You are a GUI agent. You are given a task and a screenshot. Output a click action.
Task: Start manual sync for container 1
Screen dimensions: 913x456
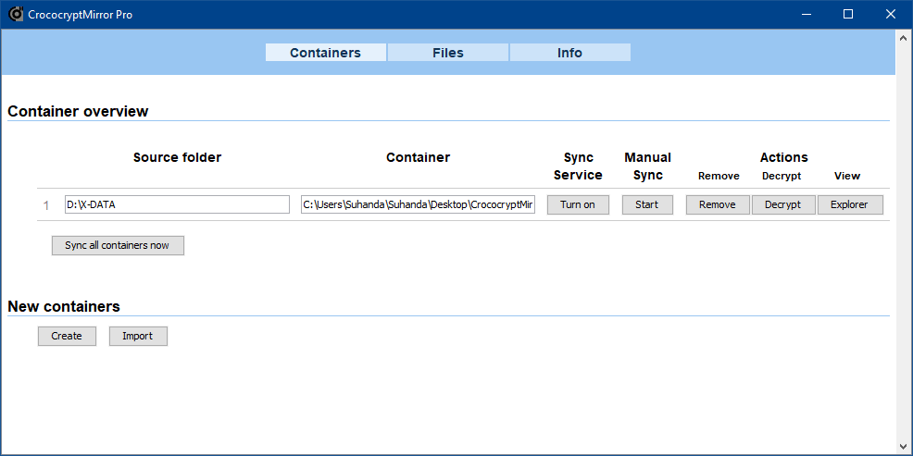tap(647, 204)
